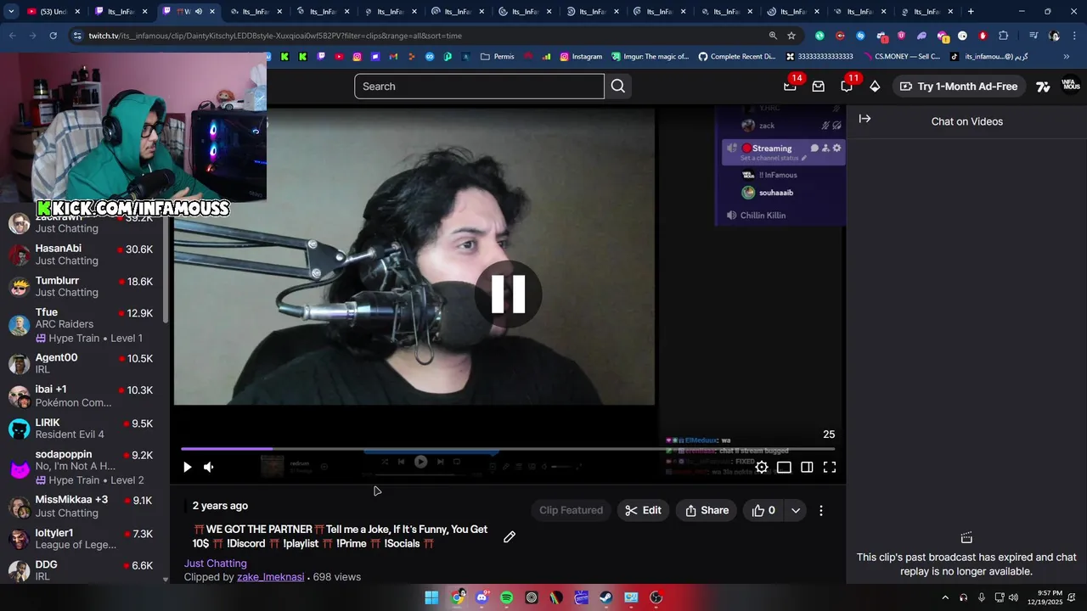1087x611 pixels.
Task: Click the search magnifier button
Action: (618, 86)
